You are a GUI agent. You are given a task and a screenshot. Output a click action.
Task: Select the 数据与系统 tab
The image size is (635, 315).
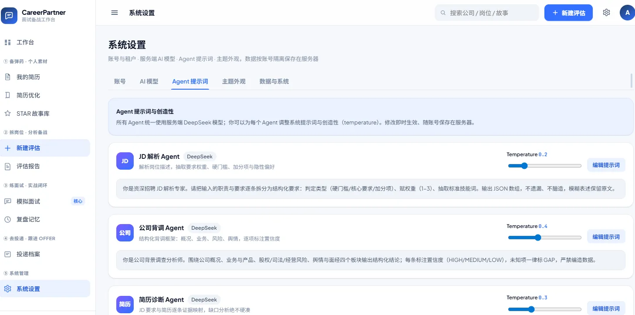[x=274, y=81]
